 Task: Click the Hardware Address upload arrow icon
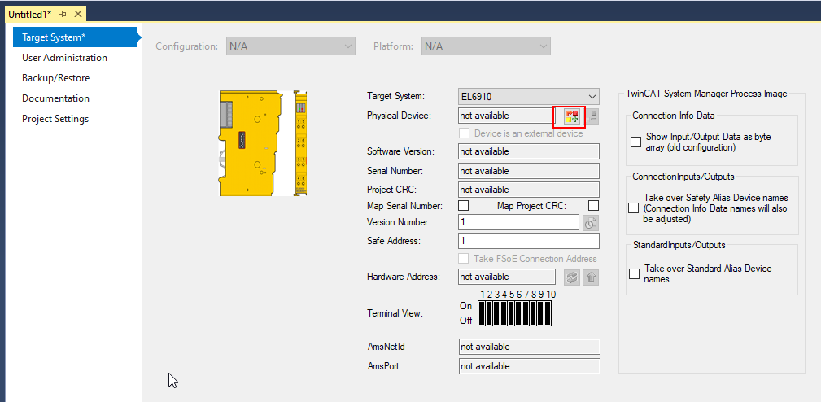592,277
